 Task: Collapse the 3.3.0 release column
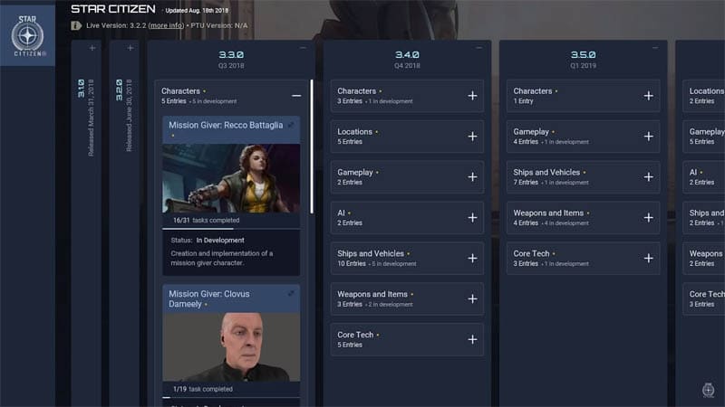[x=303, y=48]
